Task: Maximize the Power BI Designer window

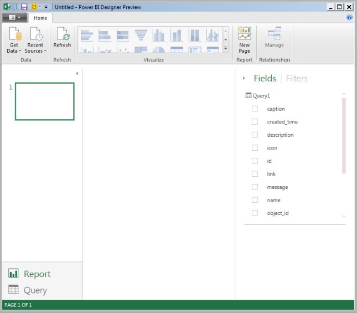Action: 339,7
